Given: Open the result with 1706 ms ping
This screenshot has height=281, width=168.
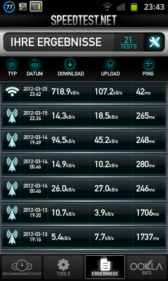Looking at the screenshot, I should (84, 213).
